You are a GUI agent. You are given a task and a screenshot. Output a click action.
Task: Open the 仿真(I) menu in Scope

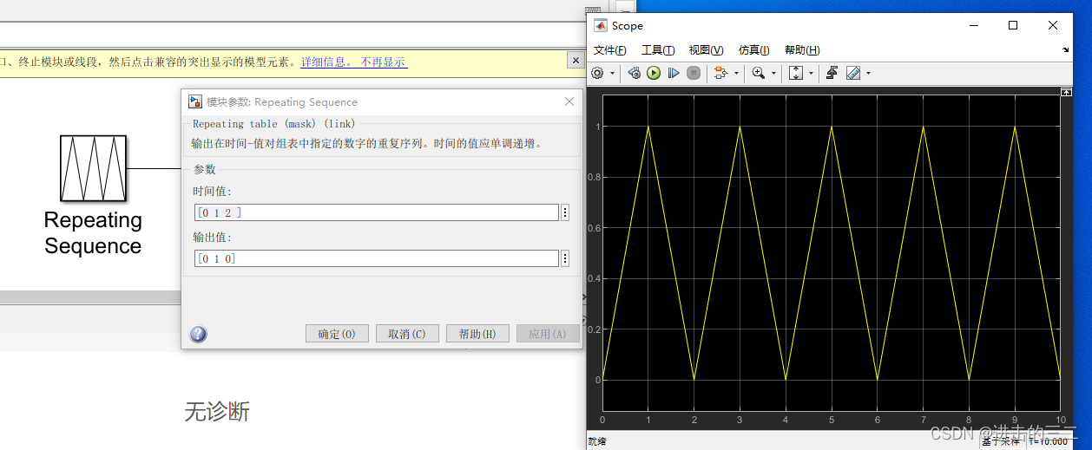(x=754, y=50)
